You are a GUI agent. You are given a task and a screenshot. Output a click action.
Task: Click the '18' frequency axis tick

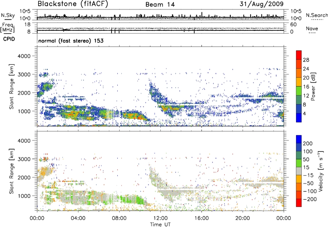pyautogui.click(x=27, y=25)
